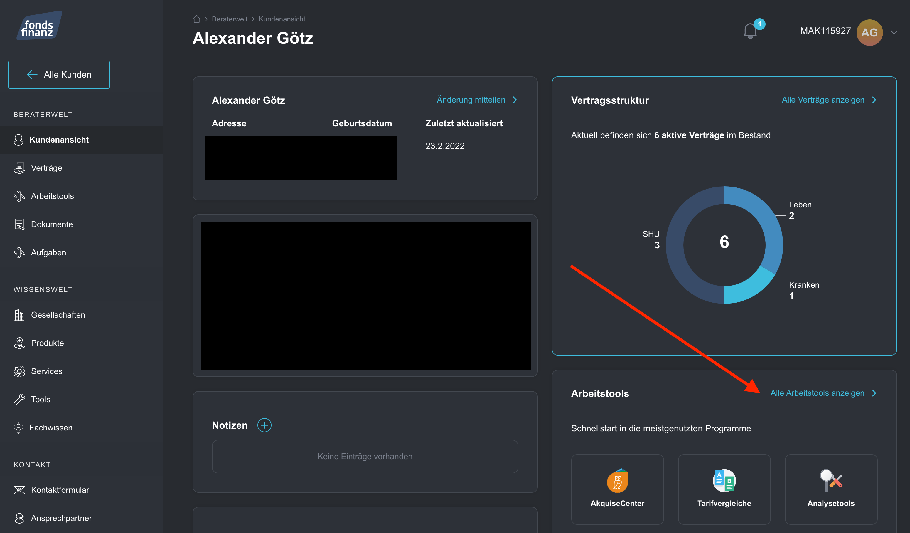The image size is (910, 533).
Task: Click the fonds finanz logo
Action: pyautogui.click(x=39, y=26)
